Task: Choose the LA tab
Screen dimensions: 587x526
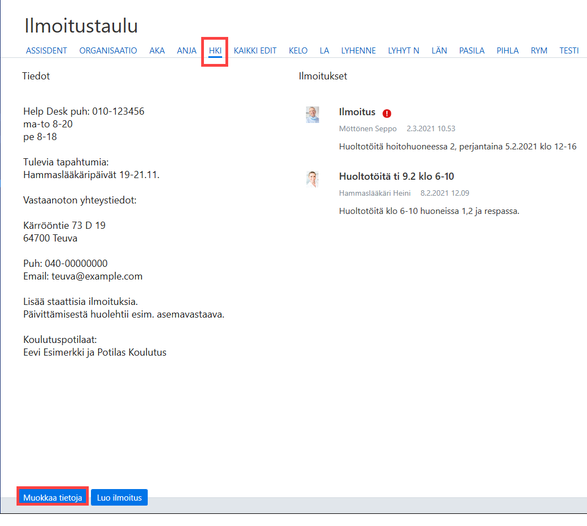Action: coord(324,51)
